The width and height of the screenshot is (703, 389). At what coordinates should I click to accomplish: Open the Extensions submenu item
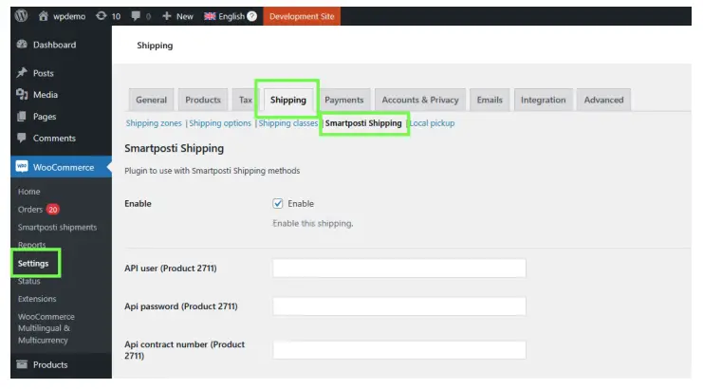tap(37, 299)
